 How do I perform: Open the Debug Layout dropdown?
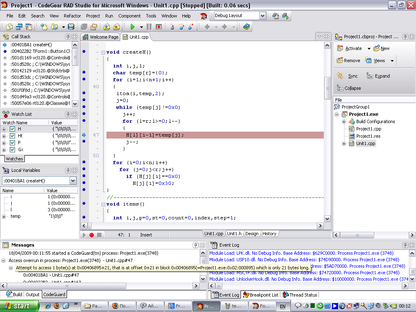pyautogui.click(x=262, y=16)
